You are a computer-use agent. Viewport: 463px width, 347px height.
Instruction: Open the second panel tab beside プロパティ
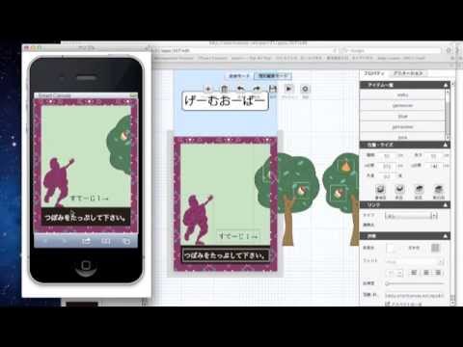click(x=409, y=73)
